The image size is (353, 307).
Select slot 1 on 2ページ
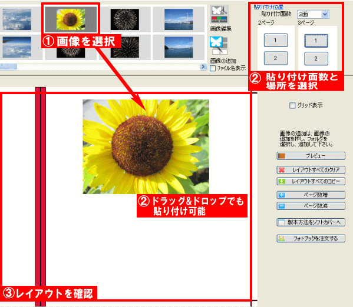(276, 40)
